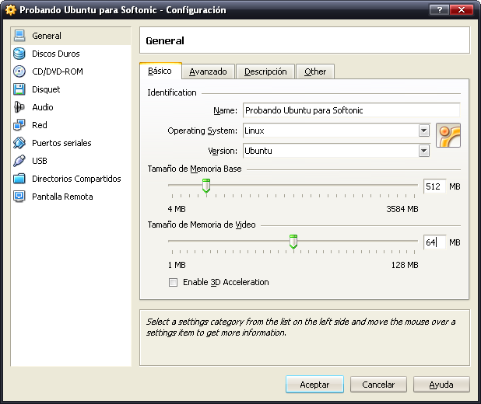Open the Descripción tab
The height and width of the screenshot is (404, 481).
265,71
